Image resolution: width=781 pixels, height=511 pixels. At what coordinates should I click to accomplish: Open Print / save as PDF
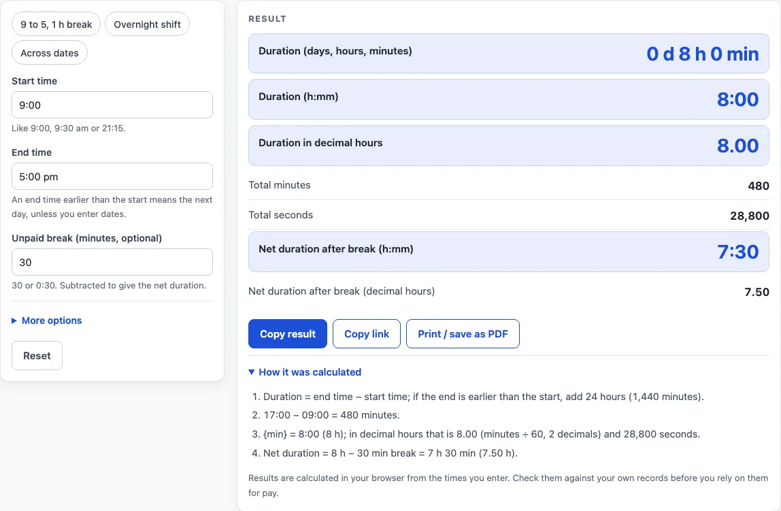point(463,333)
